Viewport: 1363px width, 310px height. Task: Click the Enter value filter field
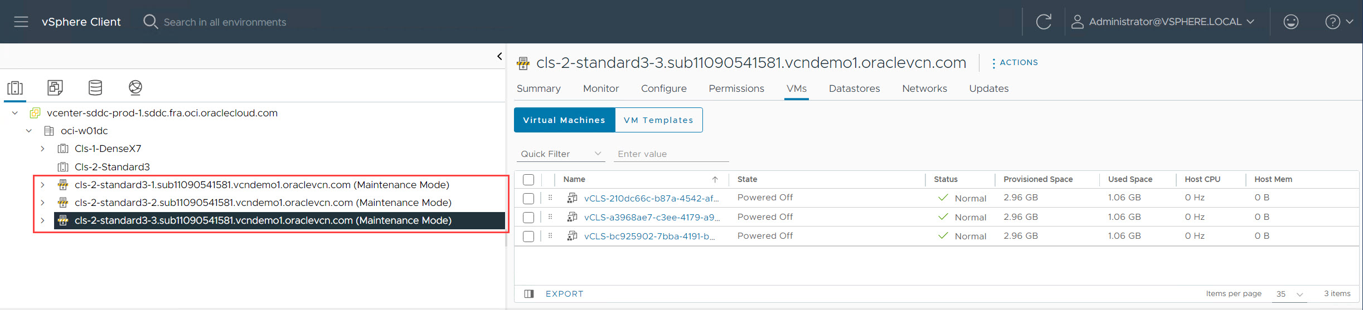pyautogui.click(x=671, y=154)
